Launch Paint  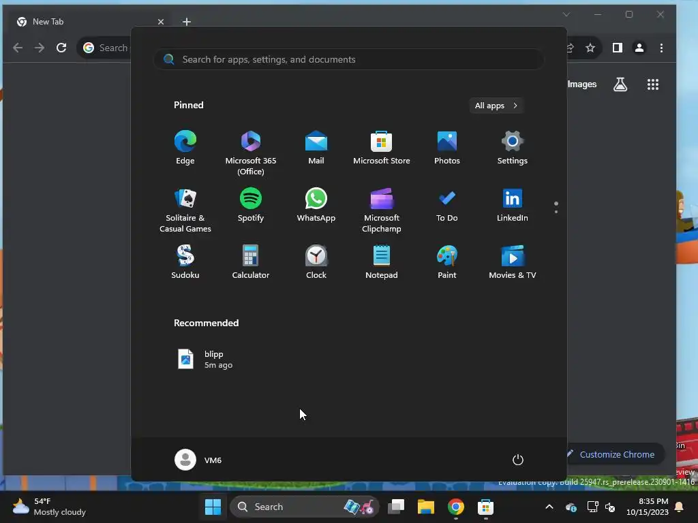point(447,262)
